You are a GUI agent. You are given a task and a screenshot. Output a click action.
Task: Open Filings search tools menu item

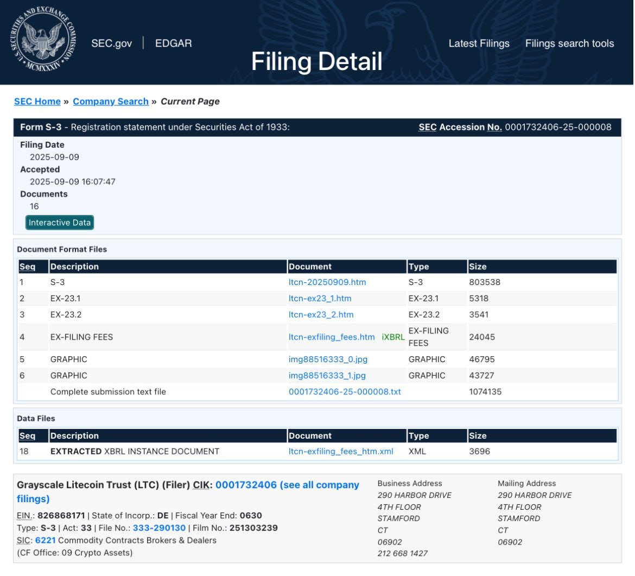coord(569,43)
